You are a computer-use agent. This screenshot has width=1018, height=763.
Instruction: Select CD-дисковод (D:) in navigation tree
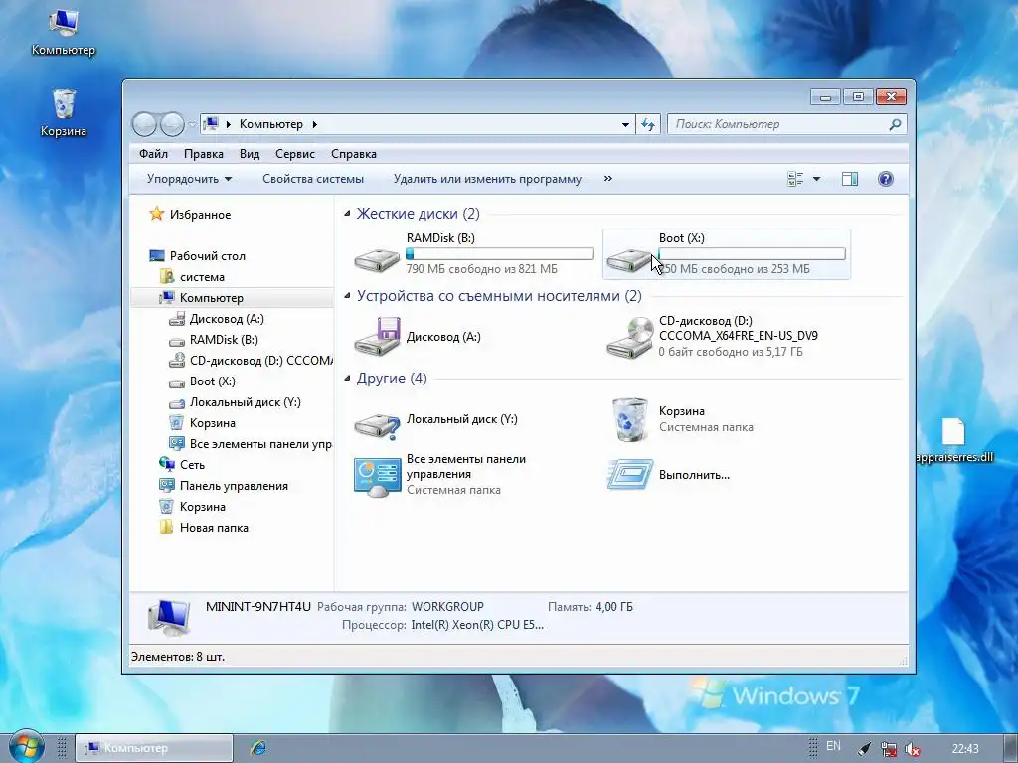click(261, 360)
